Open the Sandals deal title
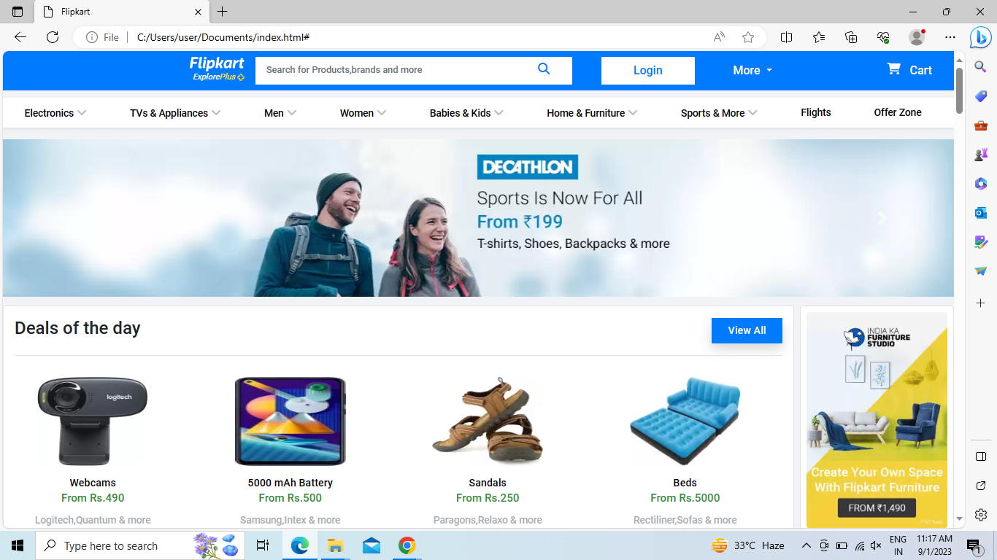Screen dimensions: 997x560 tap(488, 483)
